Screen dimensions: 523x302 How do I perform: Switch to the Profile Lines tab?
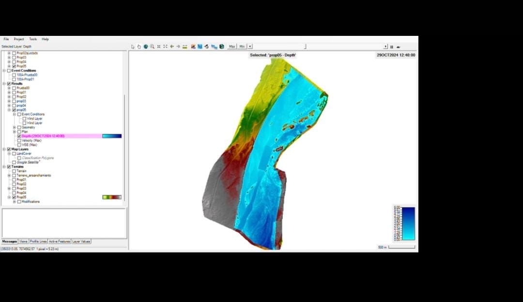click(38, 241)
